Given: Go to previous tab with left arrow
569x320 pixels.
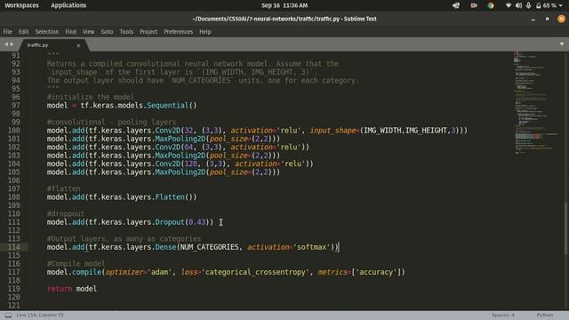Looking at the screenshot, I should tap(6, 44).
